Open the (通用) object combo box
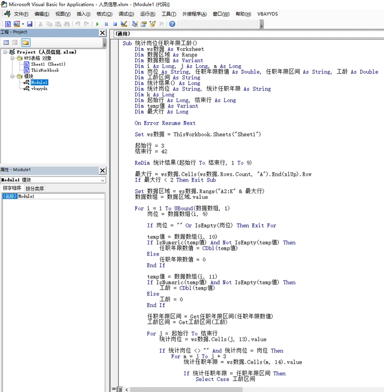 (249, 34)
